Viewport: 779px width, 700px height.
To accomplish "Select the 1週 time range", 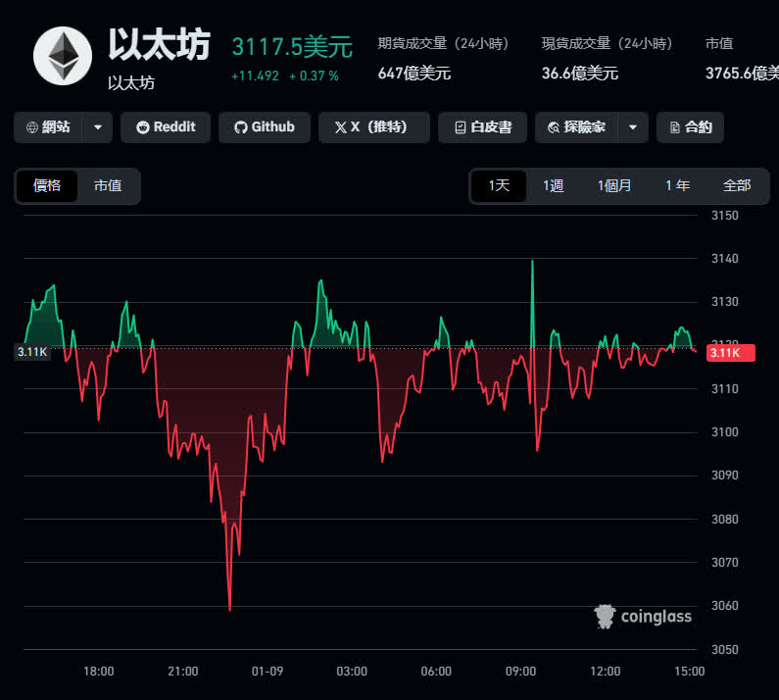I will (554, 185).
